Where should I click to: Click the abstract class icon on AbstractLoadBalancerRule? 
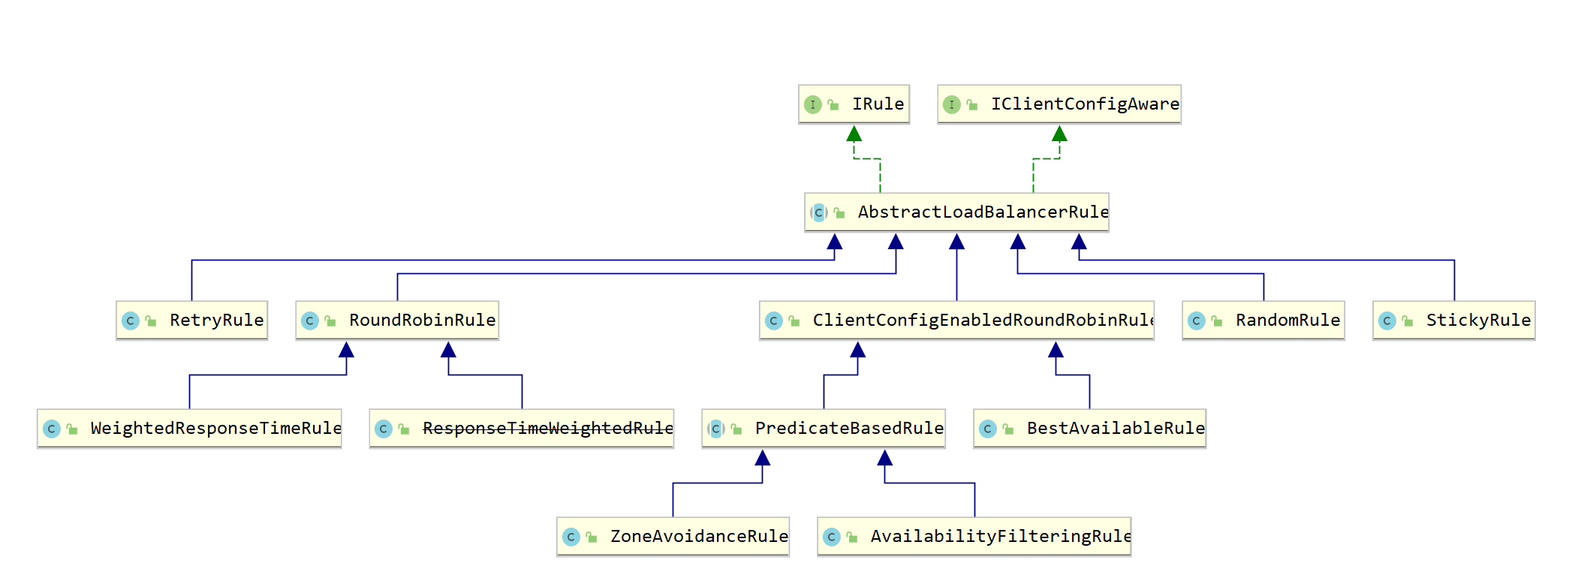(818, 212)
